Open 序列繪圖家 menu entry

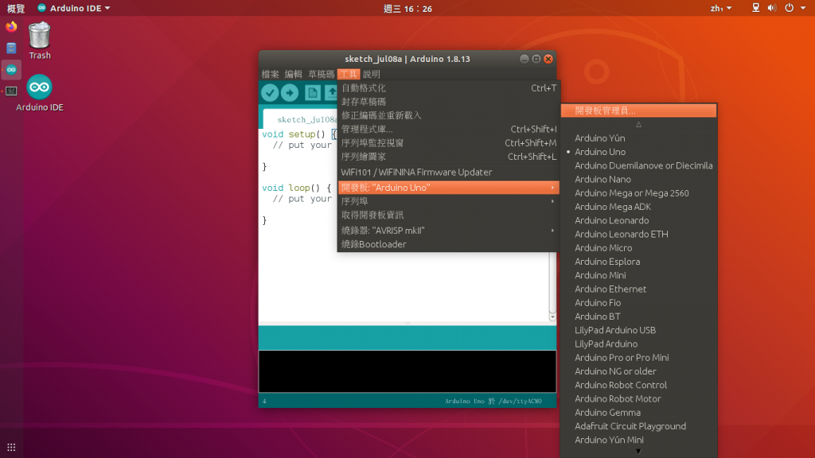448,157
